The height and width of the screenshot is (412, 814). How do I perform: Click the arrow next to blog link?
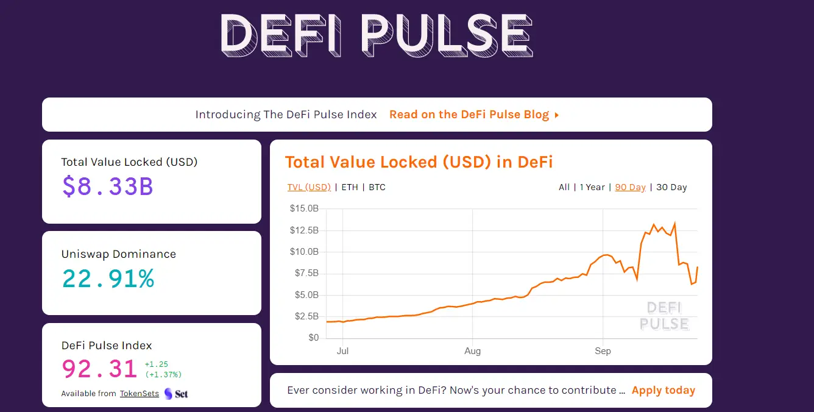coord(556,115)
